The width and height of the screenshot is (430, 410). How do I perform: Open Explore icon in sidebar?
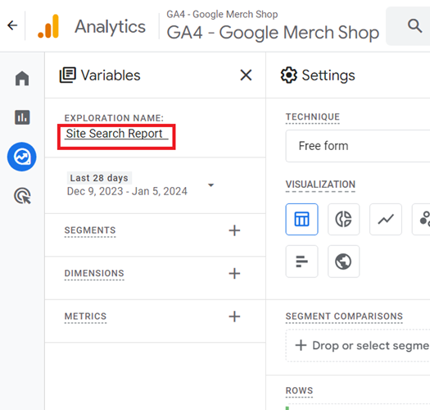coord(21,157)
